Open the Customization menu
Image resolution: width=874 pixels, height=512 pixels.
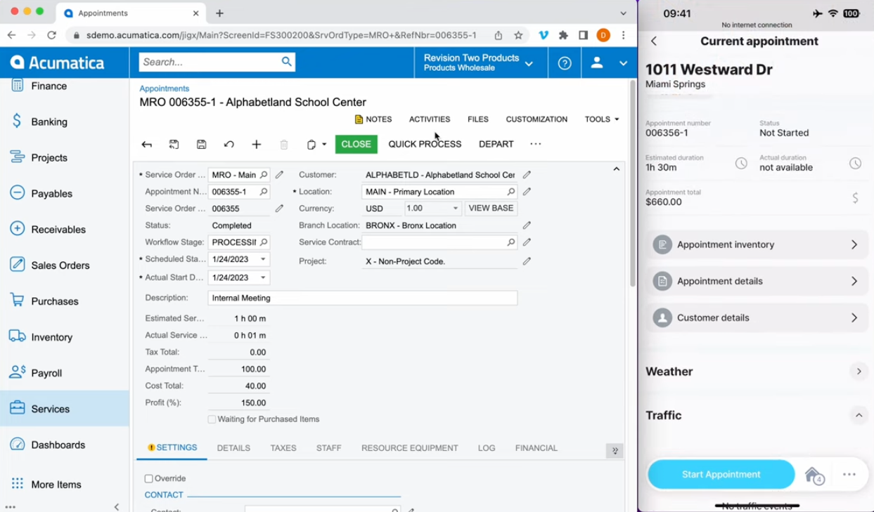coord(536,119)
